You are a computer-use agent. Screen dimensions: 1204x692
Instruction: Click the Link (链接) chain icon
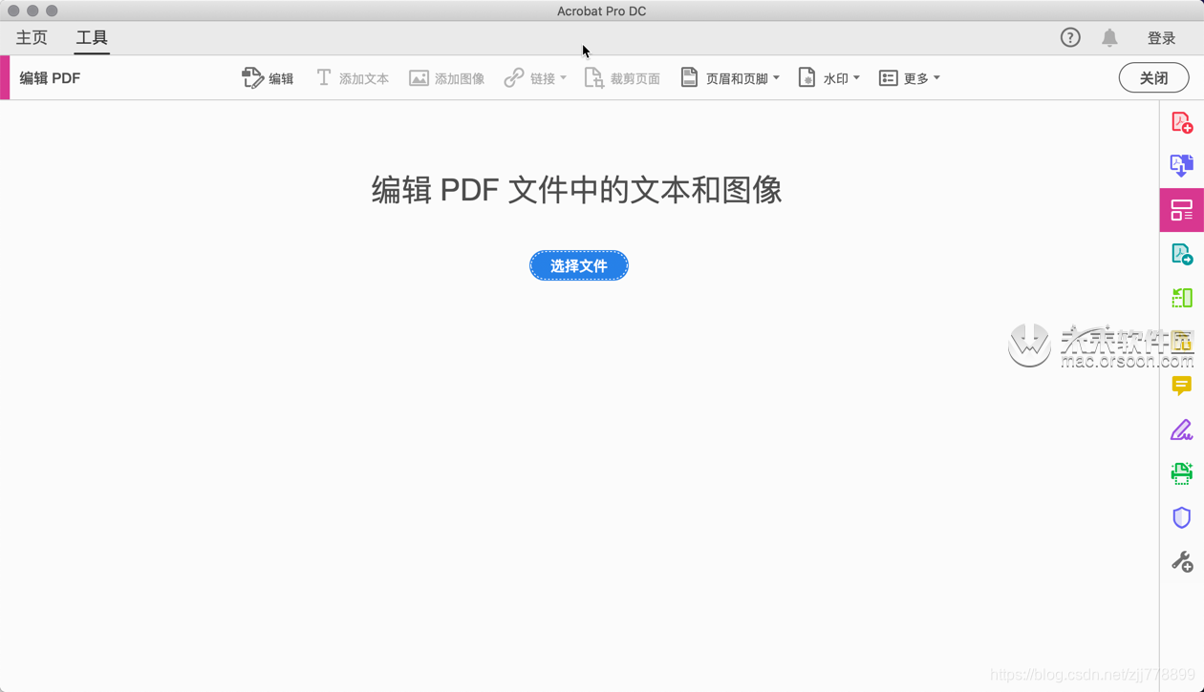pos(514,78)
